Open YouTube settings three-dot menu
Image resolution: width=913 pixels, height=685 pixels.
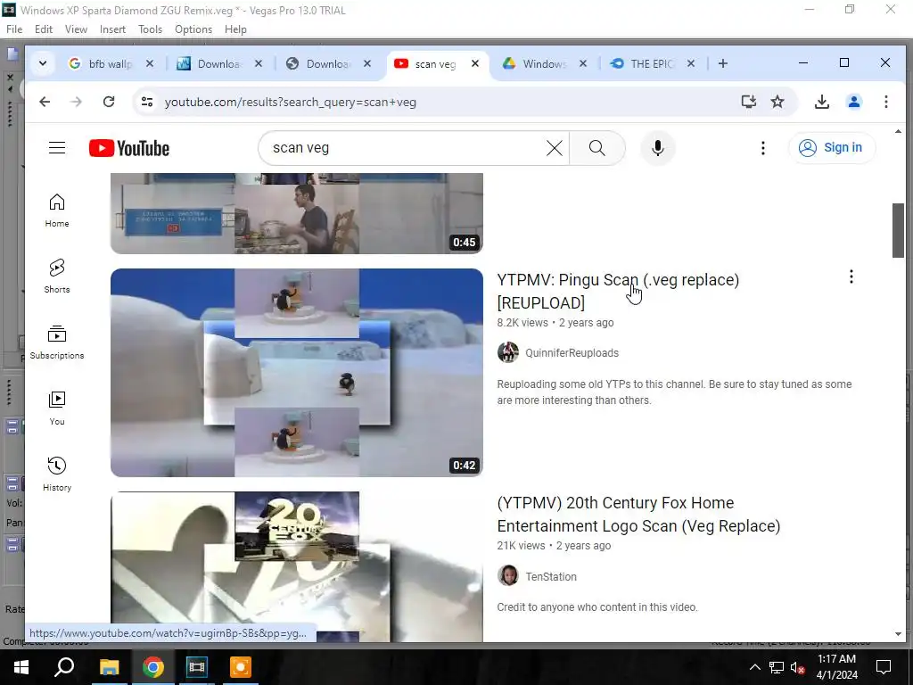coord(763,148)
